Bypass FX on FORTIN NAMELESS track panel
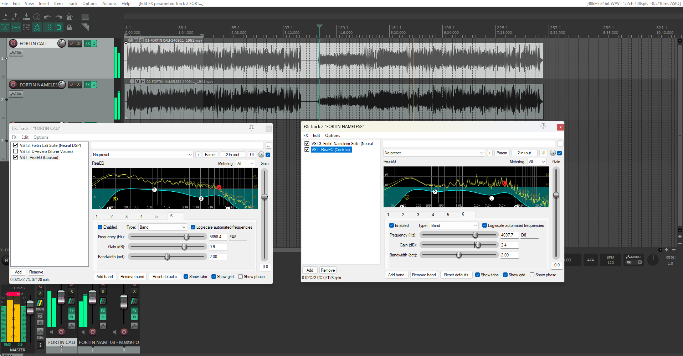683x356 pixels. point(94,85)
